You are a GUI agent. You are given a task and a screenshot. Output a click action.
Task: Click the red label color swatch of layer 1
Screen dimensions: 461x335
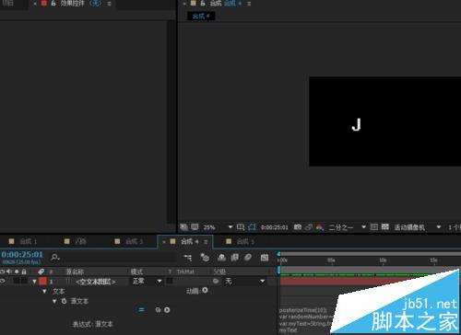pyautogui.click(x=42, y=281)
